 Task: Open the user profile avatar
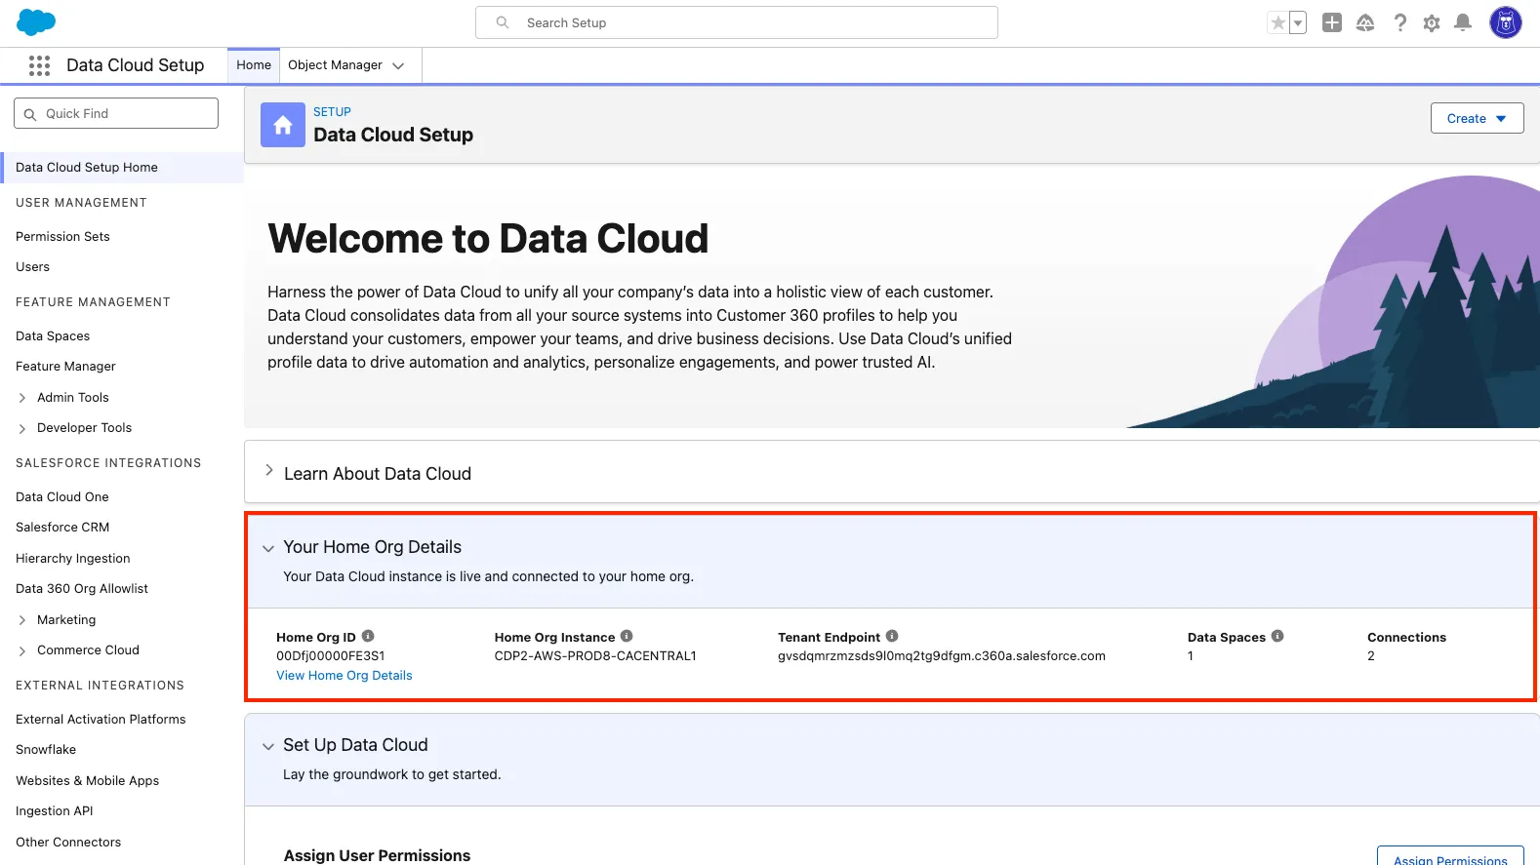1505,22
